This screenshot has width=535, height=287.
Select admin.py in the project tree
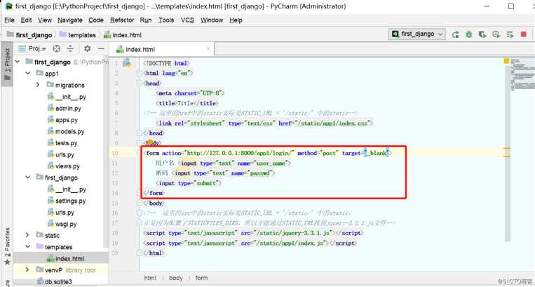[68, 109]
